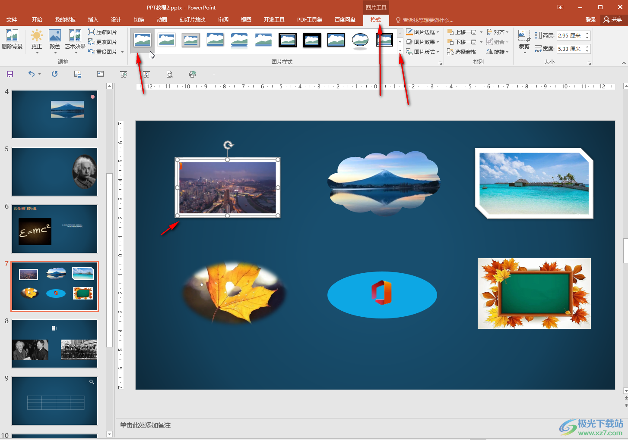
Task: Select the Crop (裁剪) tool
Action: coord(524,41)
